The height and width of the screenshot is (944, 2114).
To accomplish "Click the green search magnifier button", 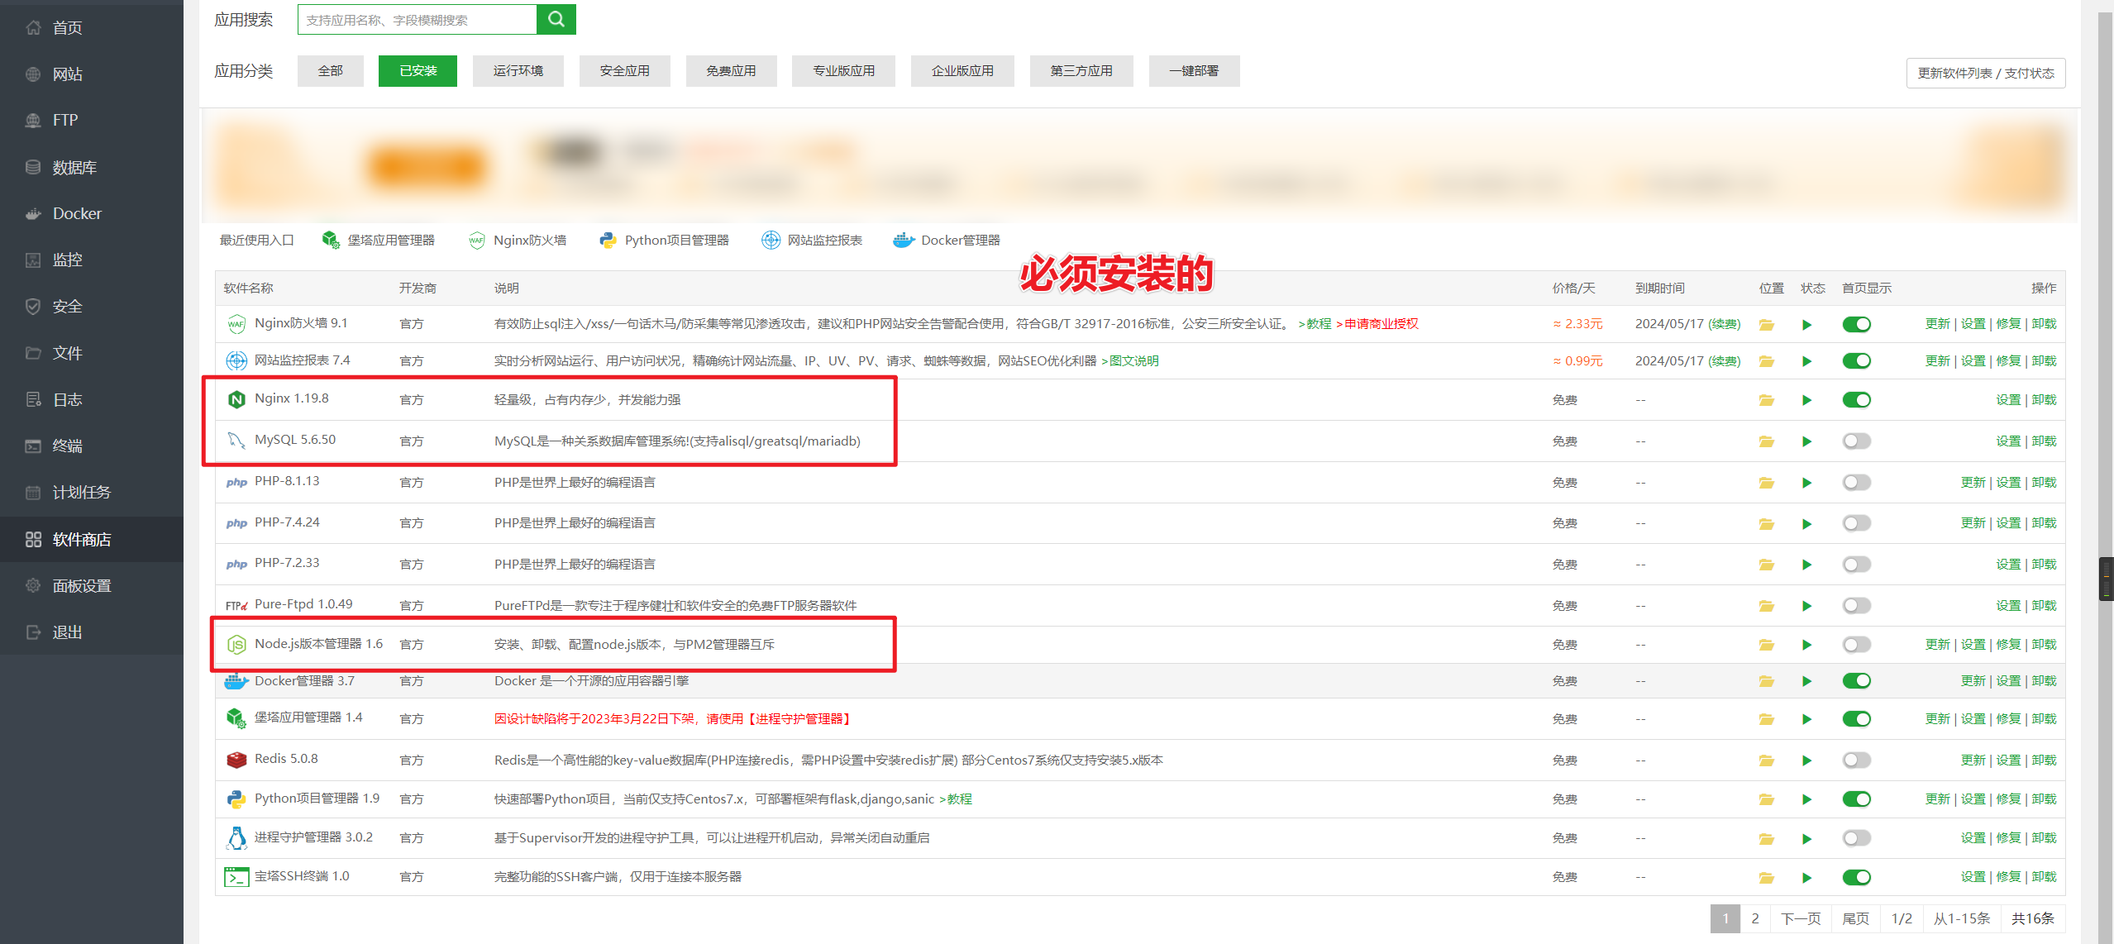I will tap(556, 19).
